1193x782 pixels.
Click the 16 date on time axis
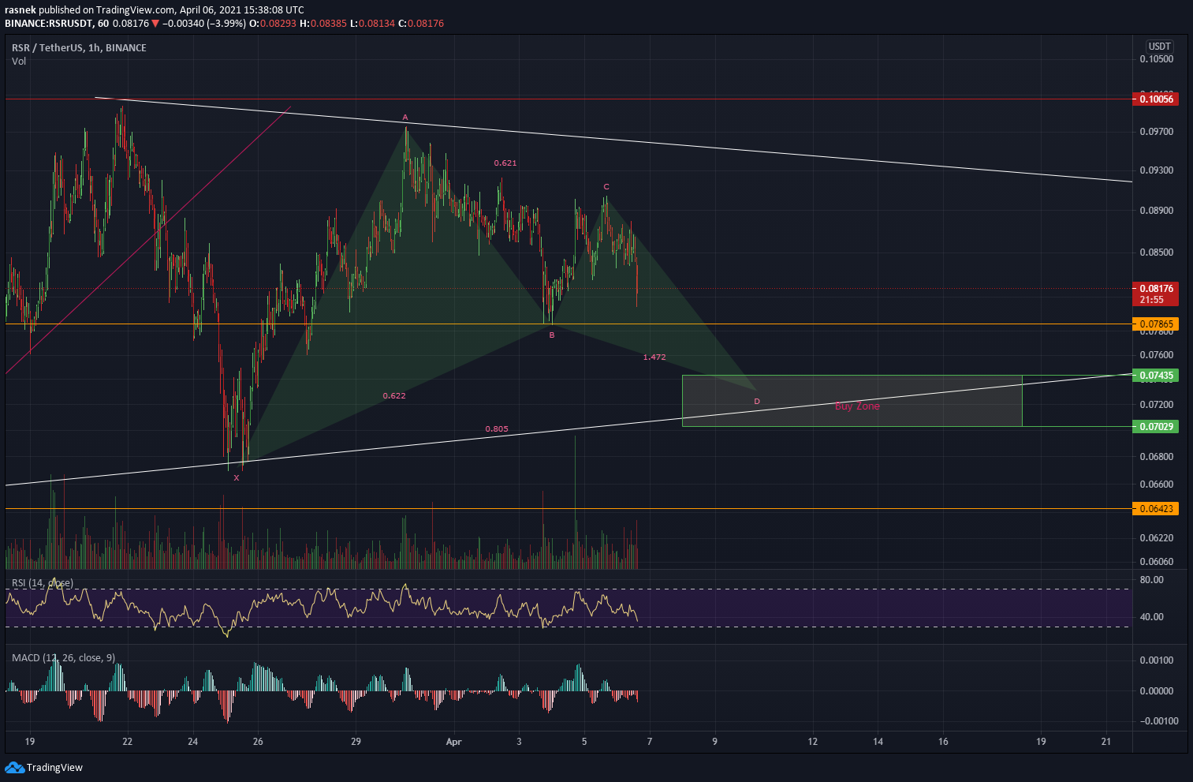pyautogui.click(x=943, y=742)
